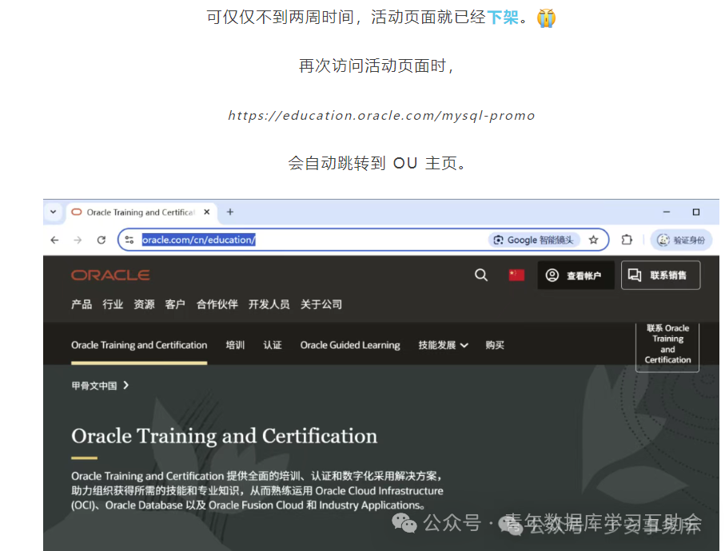Bookmark page with star icon
The width and height of the screenshot is (725, 551).
(x=593, y=240)
